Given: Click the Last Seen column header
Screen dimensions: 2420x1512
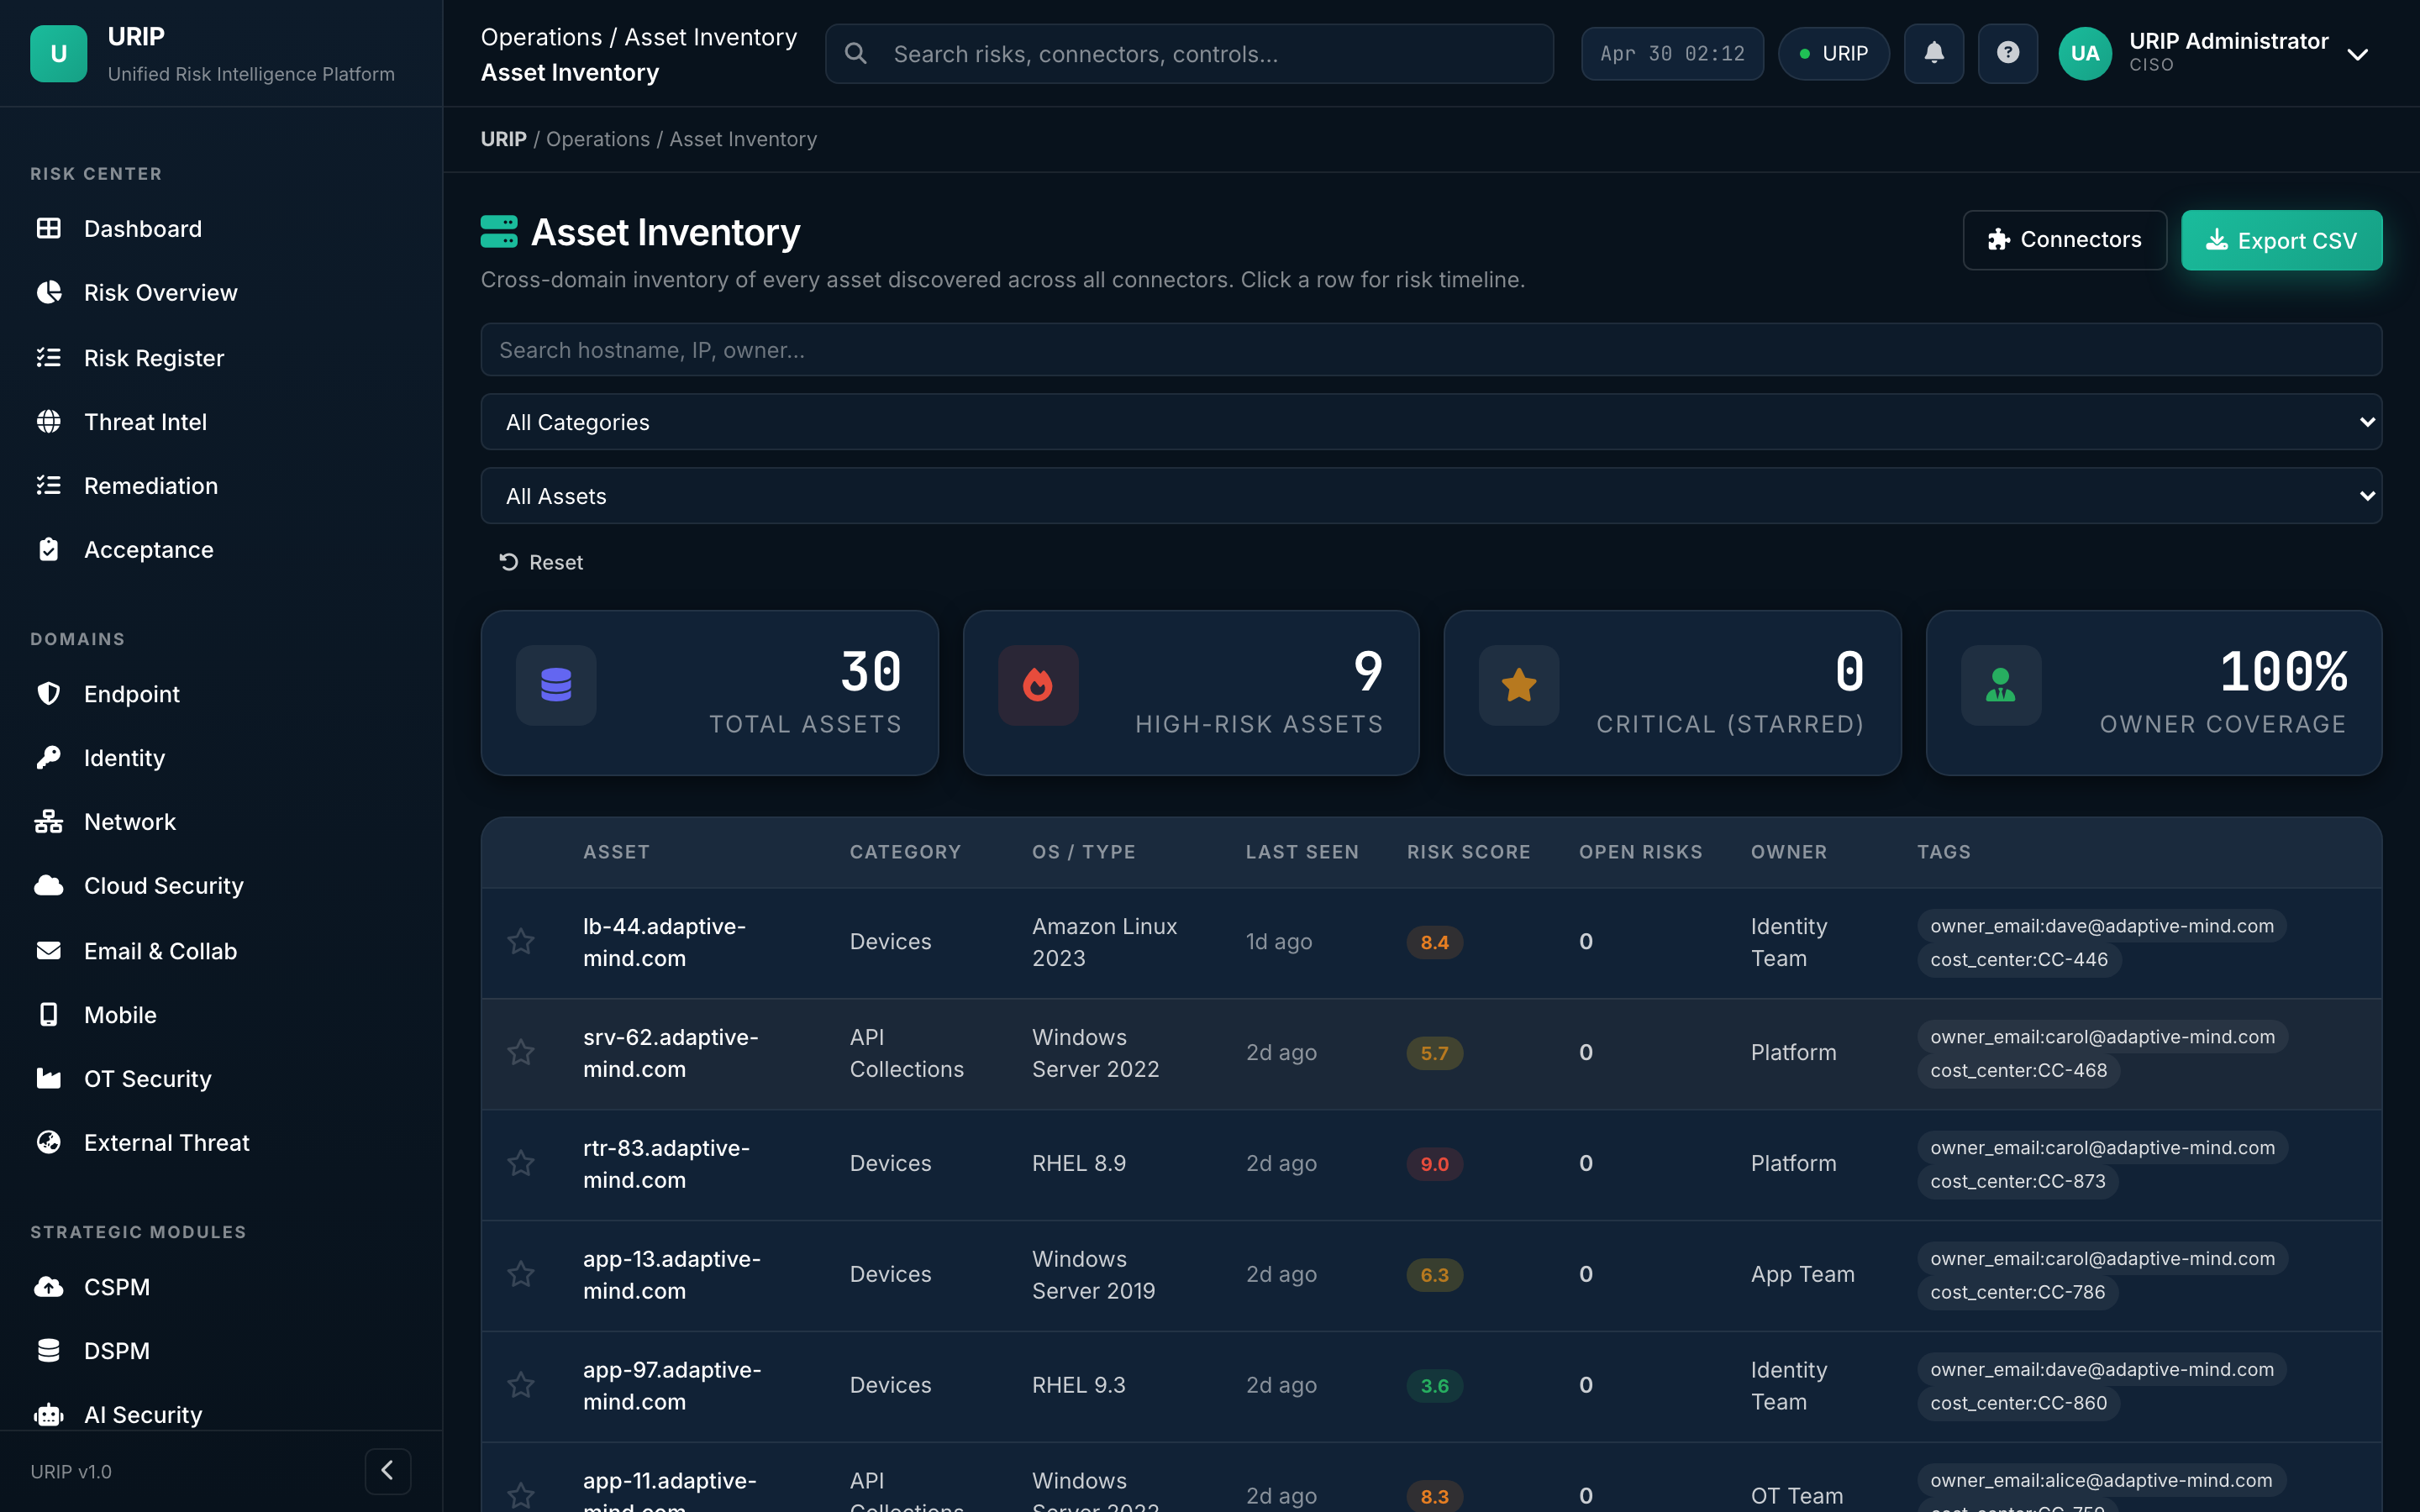Looking at the screenshot, I should click(x=1302, y=852).
